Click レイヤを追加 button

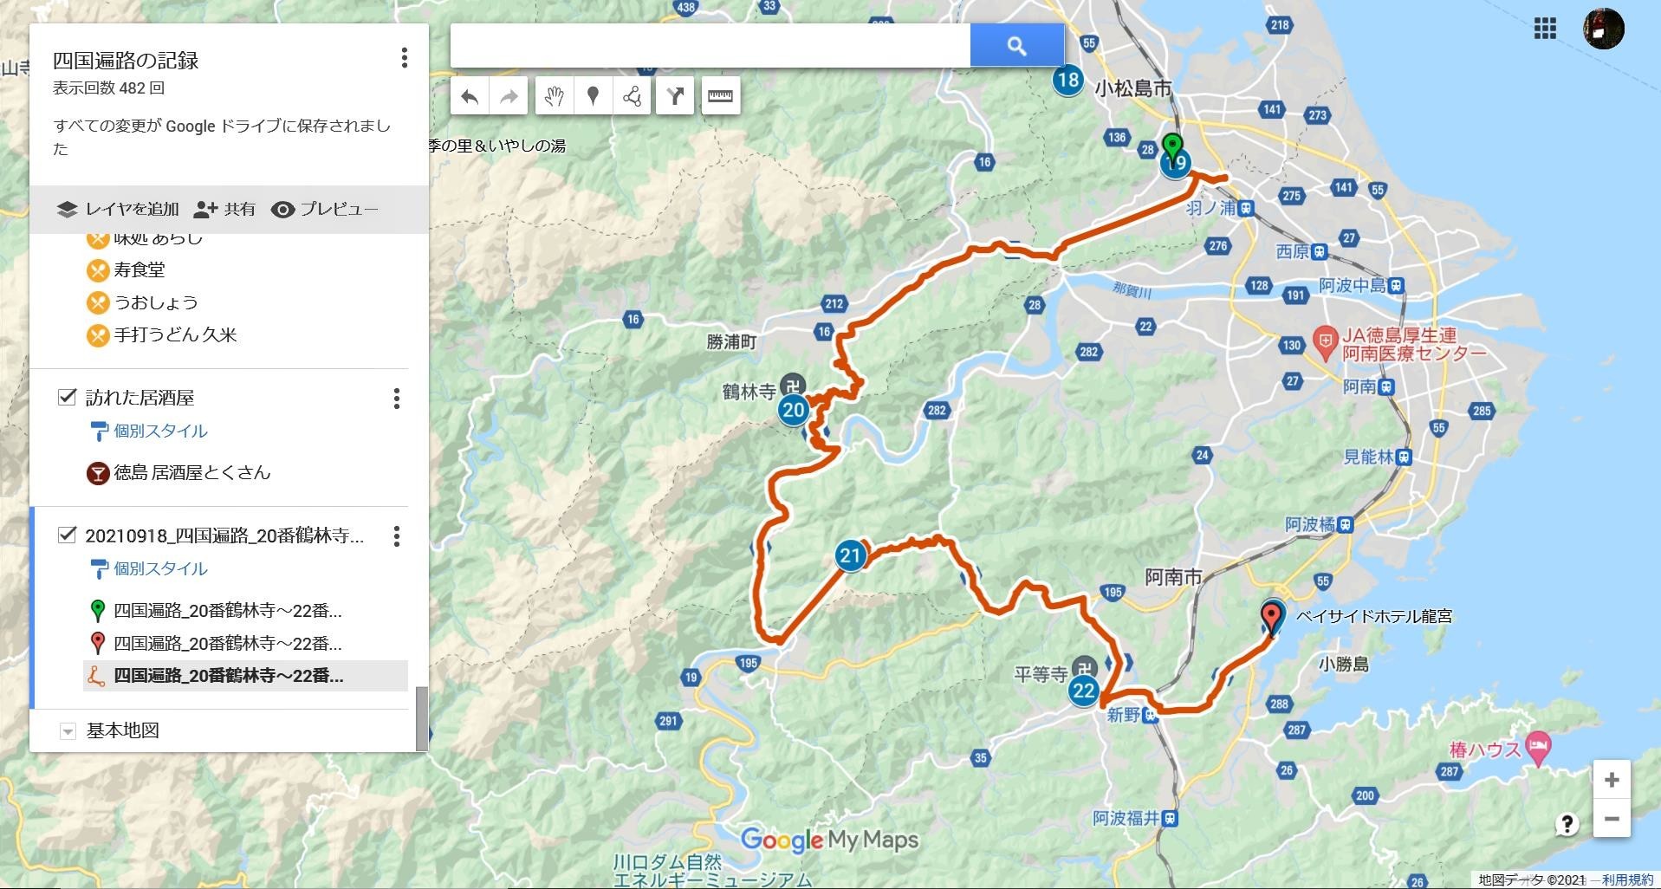coord(118,210)
